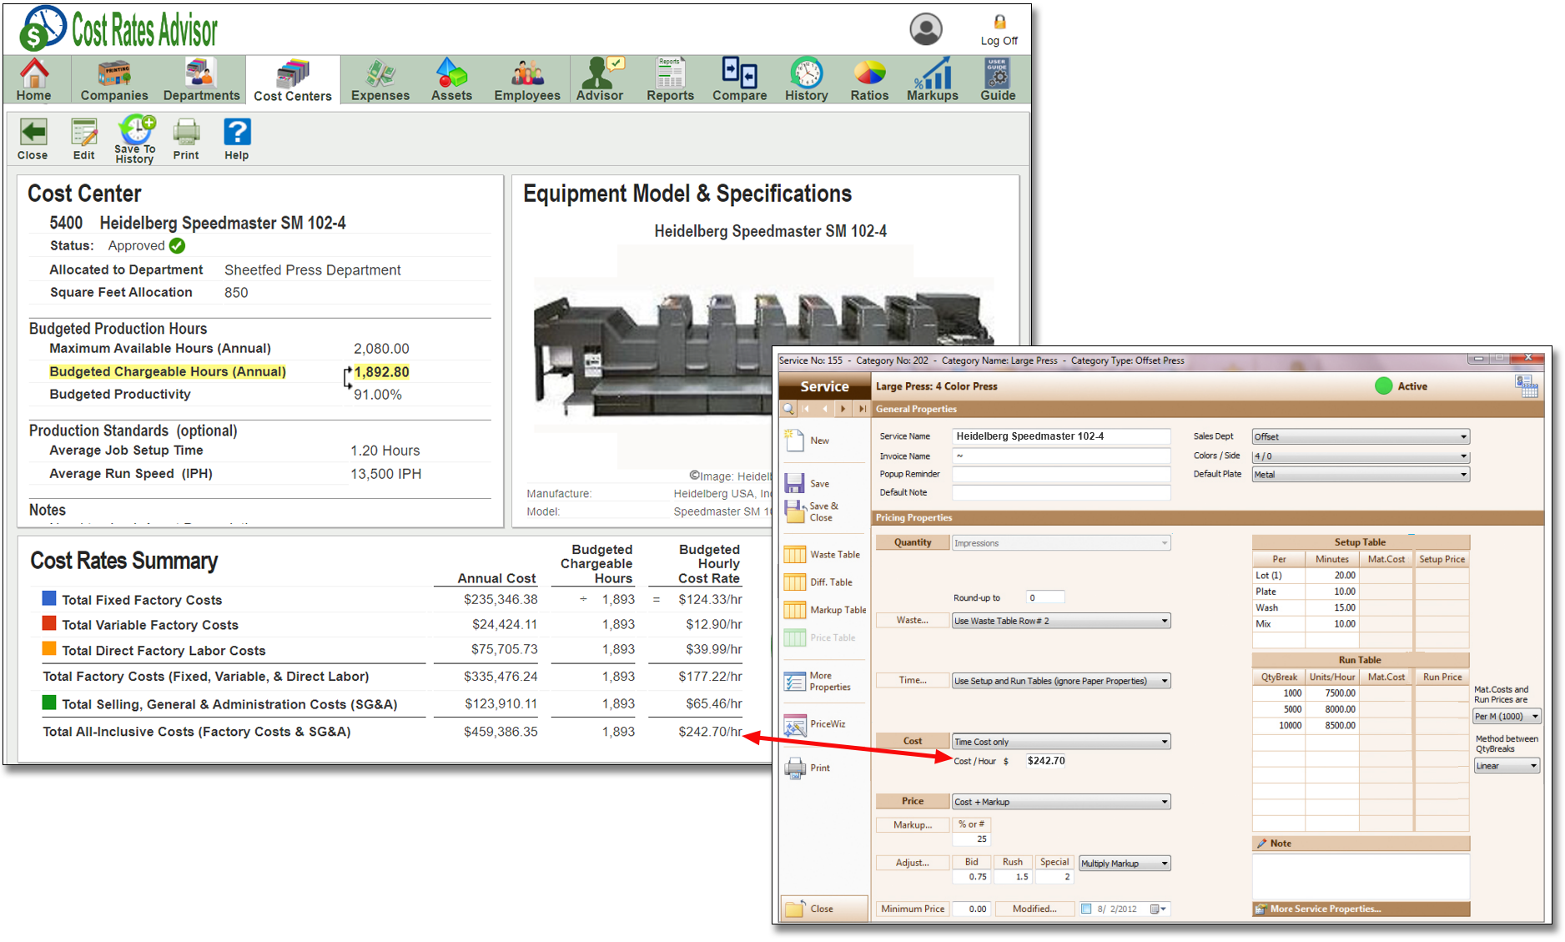Viewport: 1565px width, 942px height.
Task: Toggle the Modified date checkbox
Action: (x=1086, y=909)
